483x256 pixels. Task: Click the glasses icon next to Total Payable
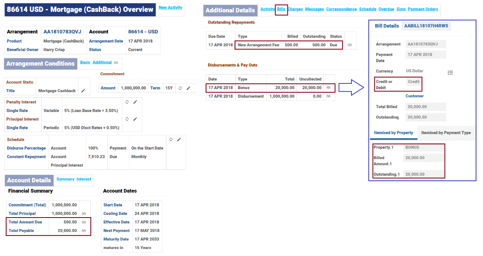84,231
